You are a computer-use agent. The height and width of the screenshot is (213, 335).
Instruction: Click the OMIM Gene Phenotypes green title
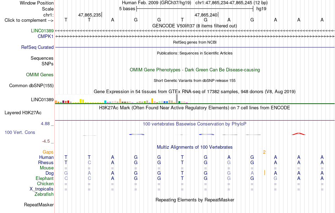[x=195, y=70]
